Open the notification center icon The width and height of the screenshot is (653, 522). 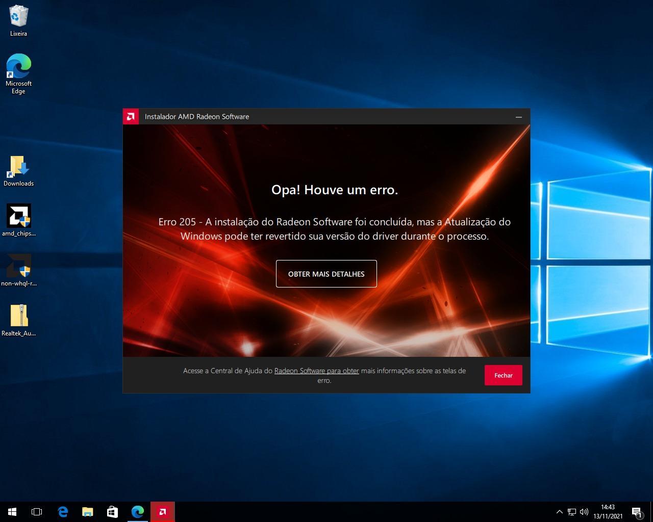(637, 512)
